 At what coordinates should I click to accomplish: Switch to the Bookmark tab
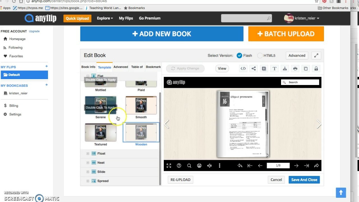pos(153,67)
